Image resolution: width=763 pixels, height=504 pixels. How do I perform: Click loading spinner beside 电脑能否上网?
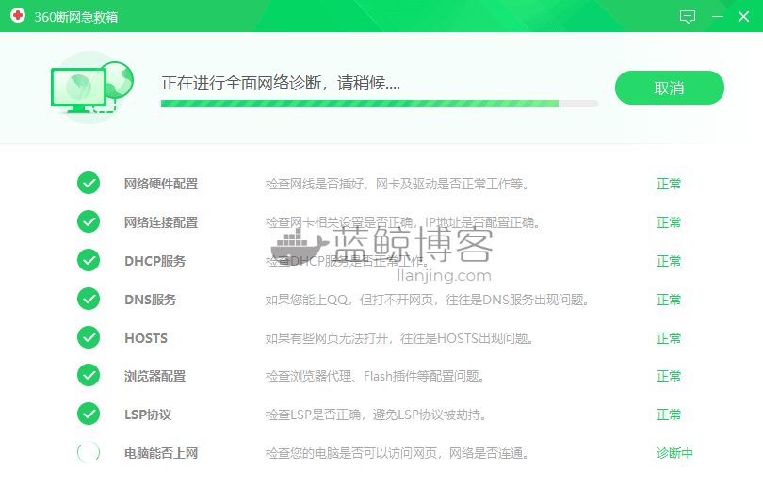pyautogui.click(x=89, y=452)
